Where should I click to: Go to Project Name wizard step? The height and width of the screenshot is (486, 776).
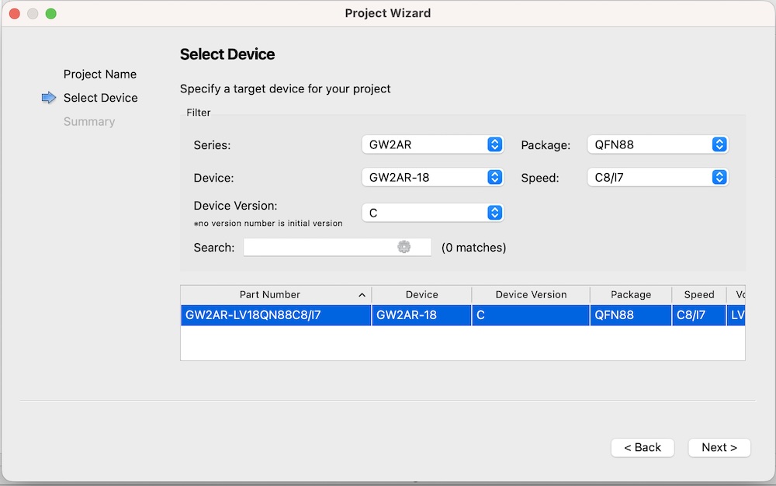[99, 75]
